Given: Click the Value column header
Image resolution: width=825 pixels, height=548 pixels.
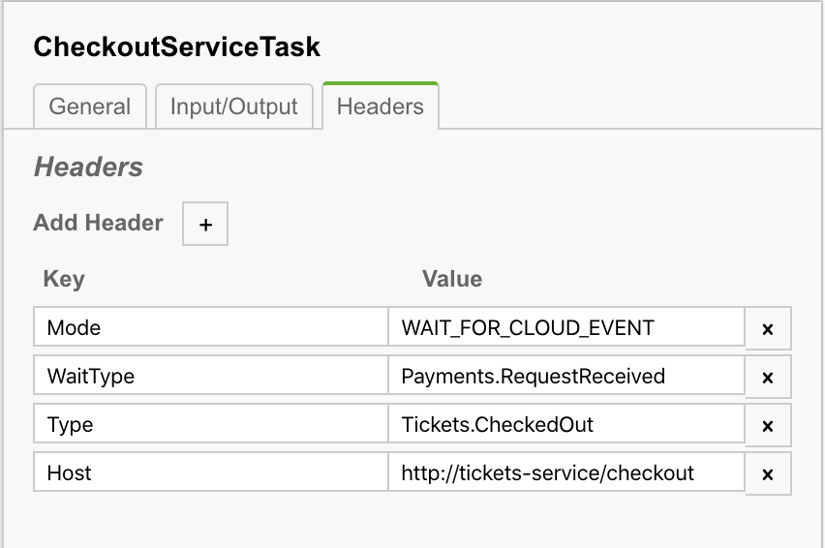Looking at the screenshot, I should 452,280.
